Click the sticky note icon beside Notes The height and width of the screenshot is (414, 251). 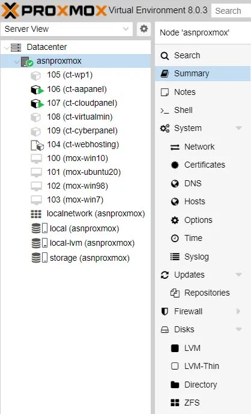165,92
